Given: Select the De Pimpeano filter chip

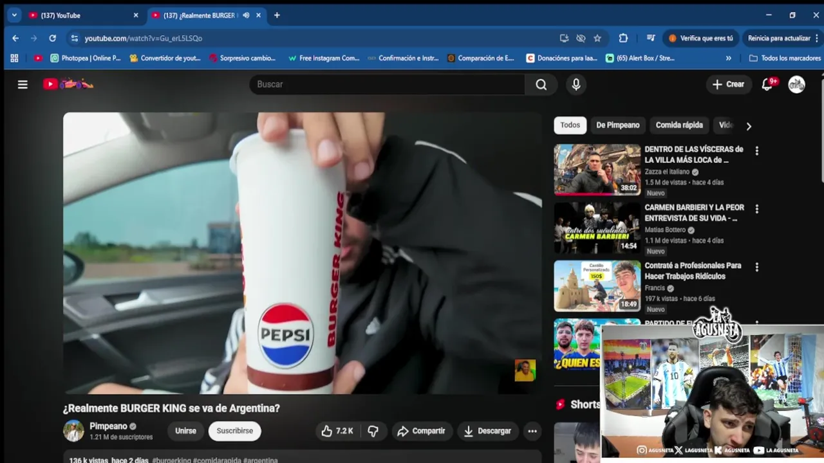Looking at the screenshot, I should [x=618, y=125].
